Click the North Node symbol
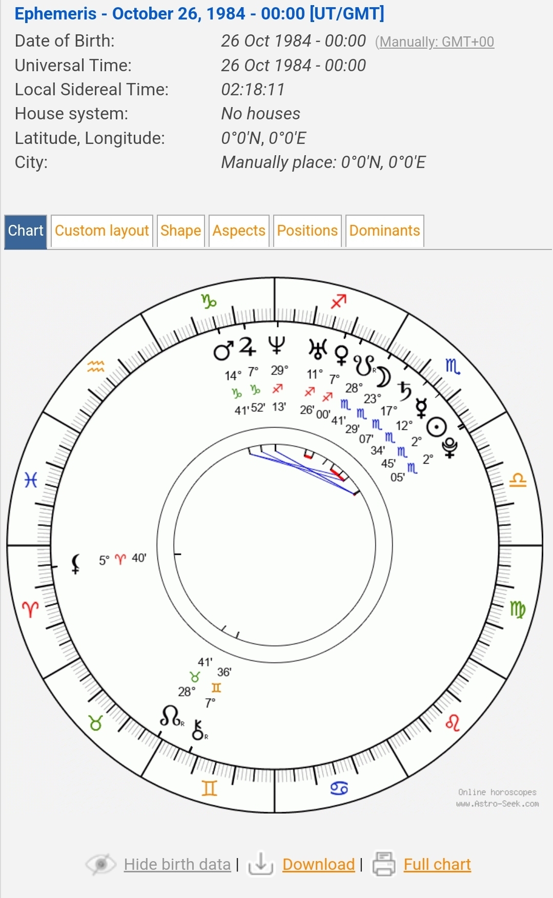553x898 pixels. tap(171, 716)
